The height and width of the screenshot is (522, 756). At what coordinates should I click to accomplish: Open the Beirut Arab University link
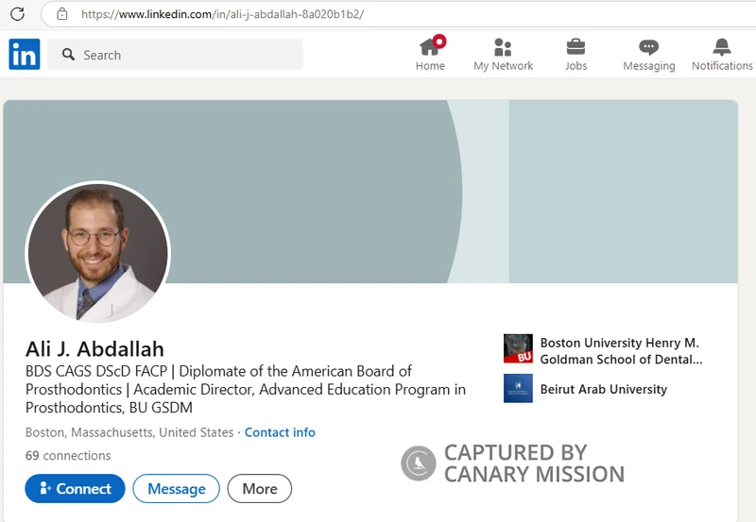coord(604,389)
